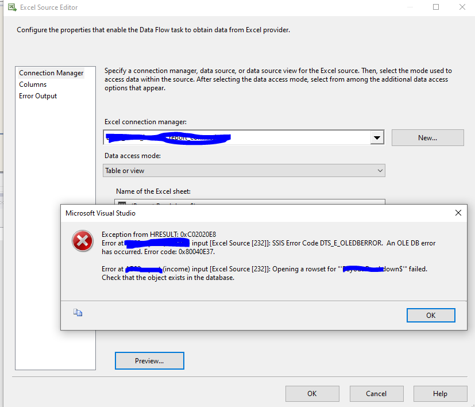Expand the Data access mode dropdown

(244, 171)
